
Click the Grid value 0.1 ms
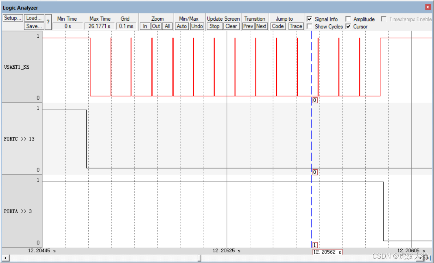(126, 26)
